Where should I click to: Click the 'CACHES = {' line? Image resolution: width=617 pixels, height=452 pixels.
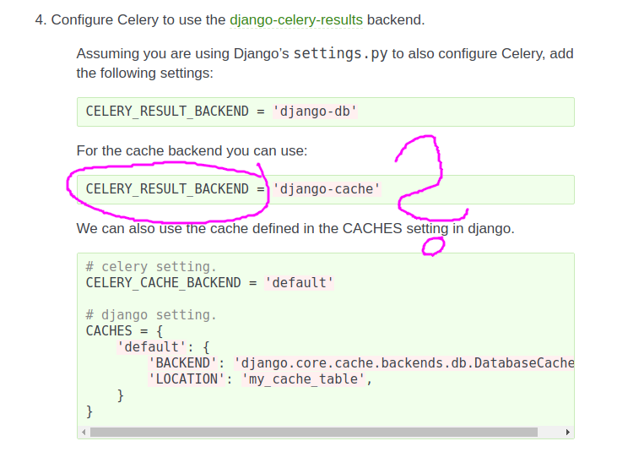tap(124, 331)
